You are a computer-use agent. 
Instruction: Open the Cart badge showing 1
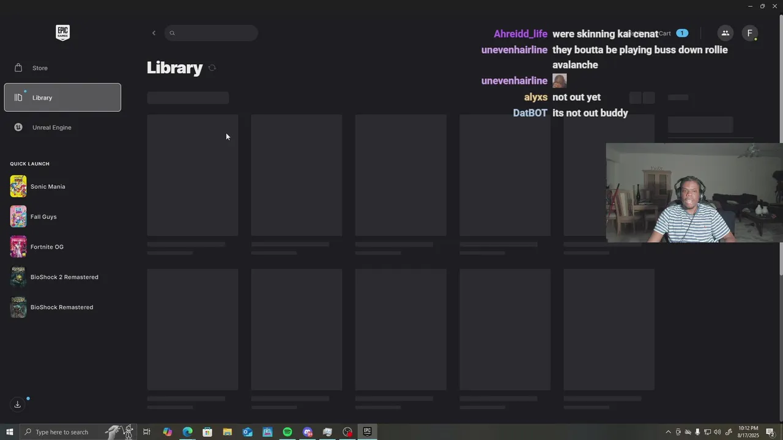(682, 33)
